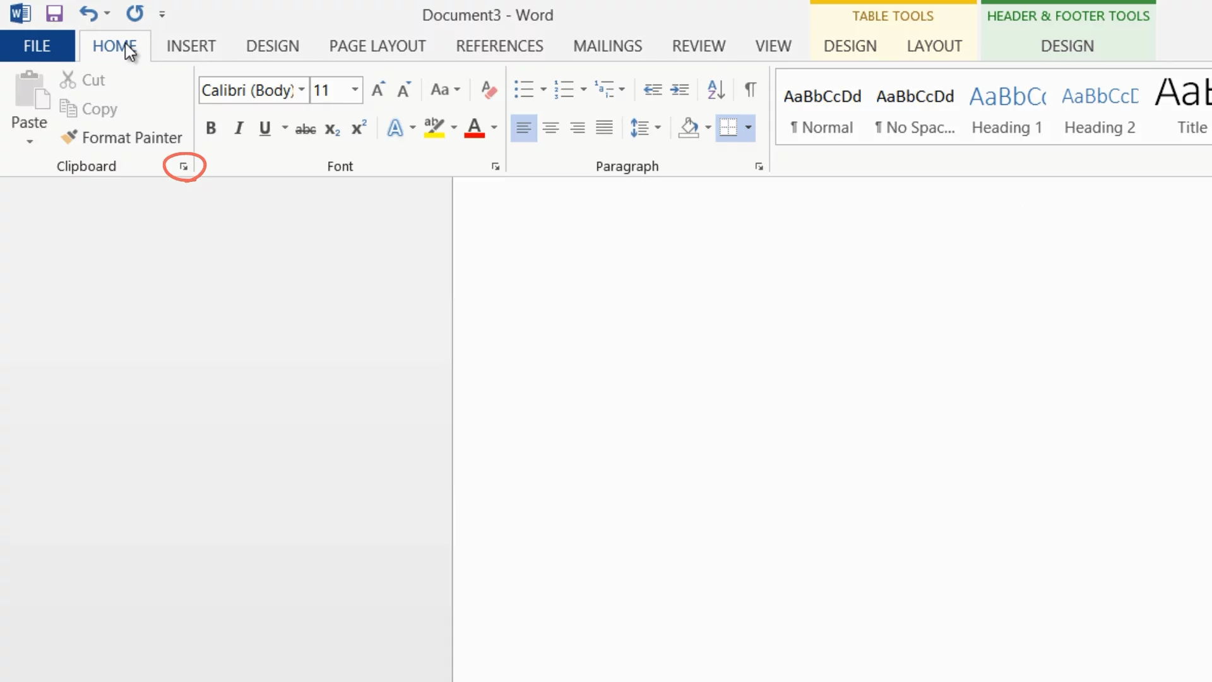Screen dimensions: 1212x682
Task: Click the Clear All Formatting eraser icon
Action: pyautogui.click(x=488, y=90)
